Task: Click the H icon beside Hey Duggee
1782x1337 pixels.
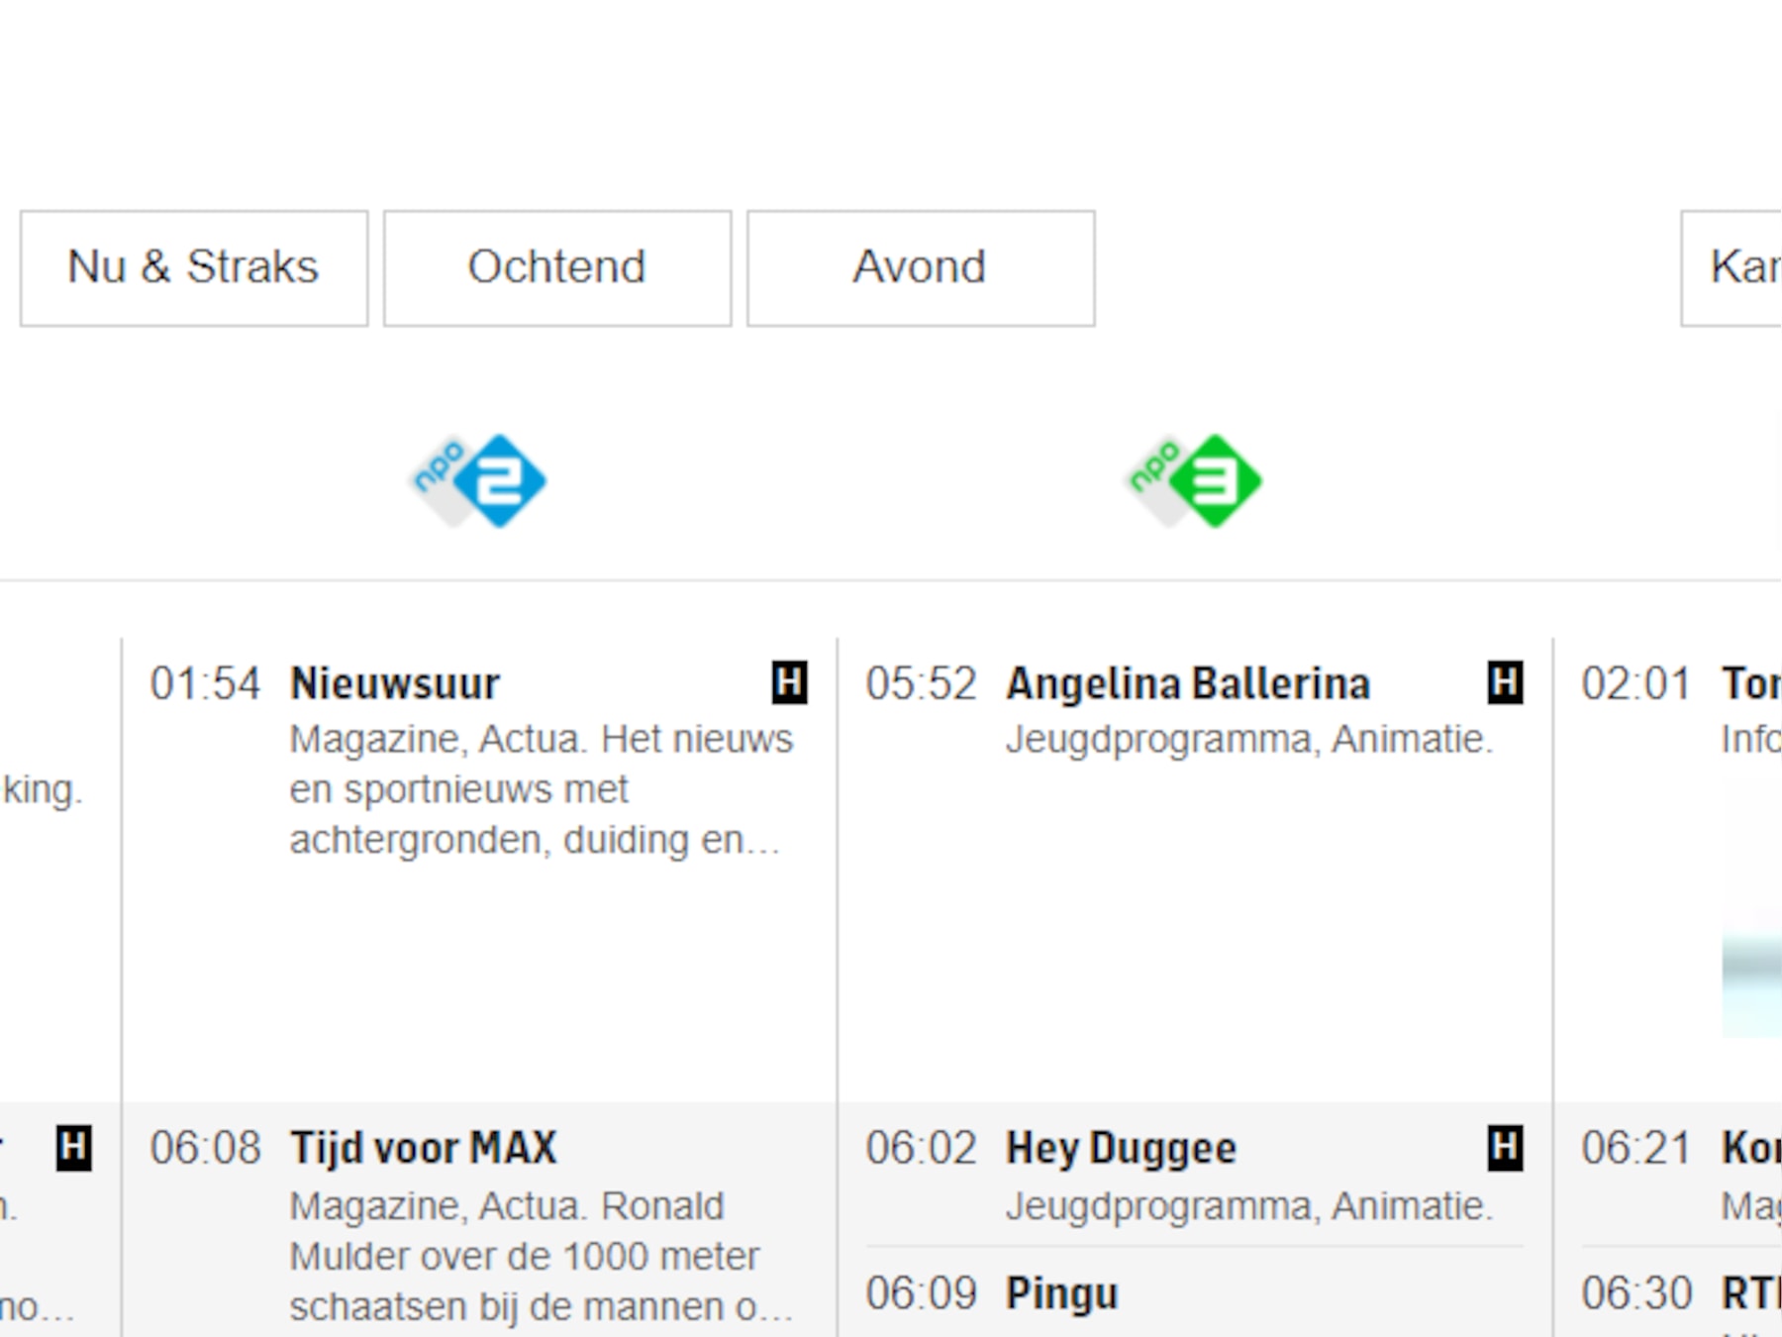Action: pyautogui.click(x=1505, y=1148)
